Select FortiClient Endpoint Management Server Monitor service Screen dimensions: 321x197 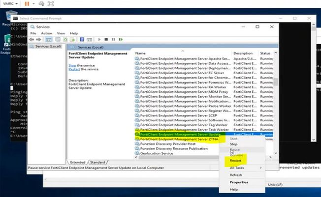point(204,96)
